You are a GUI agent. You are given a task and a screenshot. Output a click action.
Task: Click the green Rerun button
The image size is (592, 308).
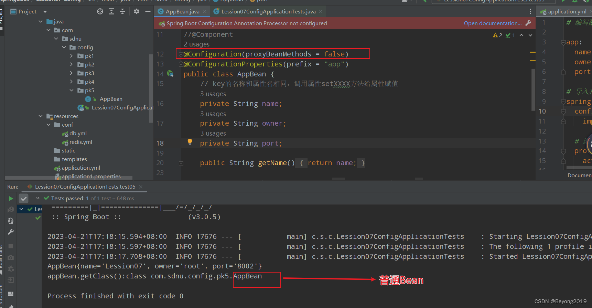pyautogui.click(x=11, y=199)
